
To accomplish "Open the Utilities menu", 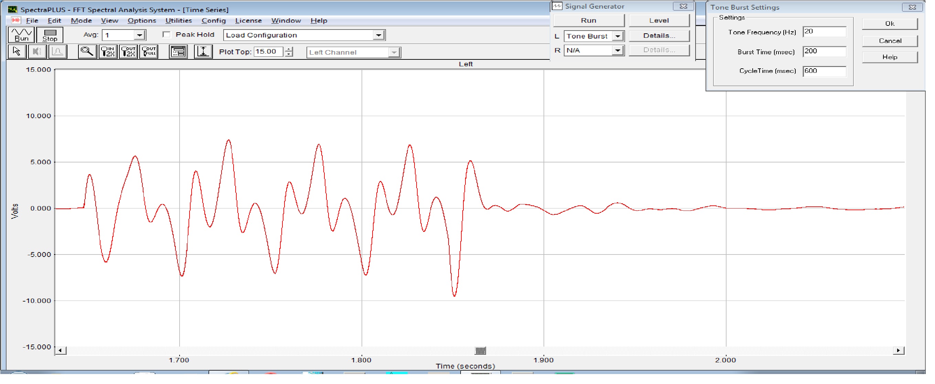I will tap(179, 21).
